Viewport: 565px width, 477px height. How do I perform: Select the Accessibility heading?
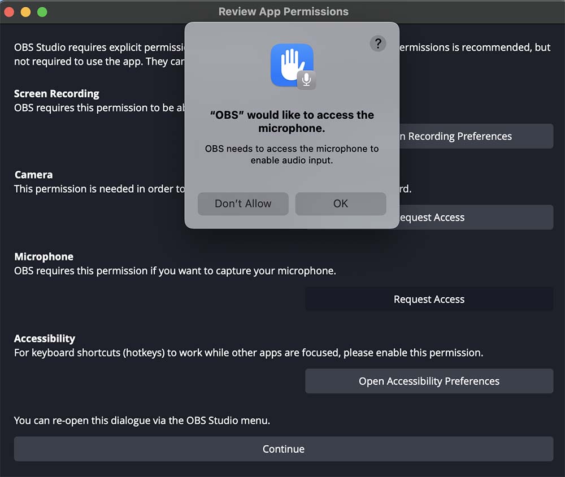(x=45, y=339)
